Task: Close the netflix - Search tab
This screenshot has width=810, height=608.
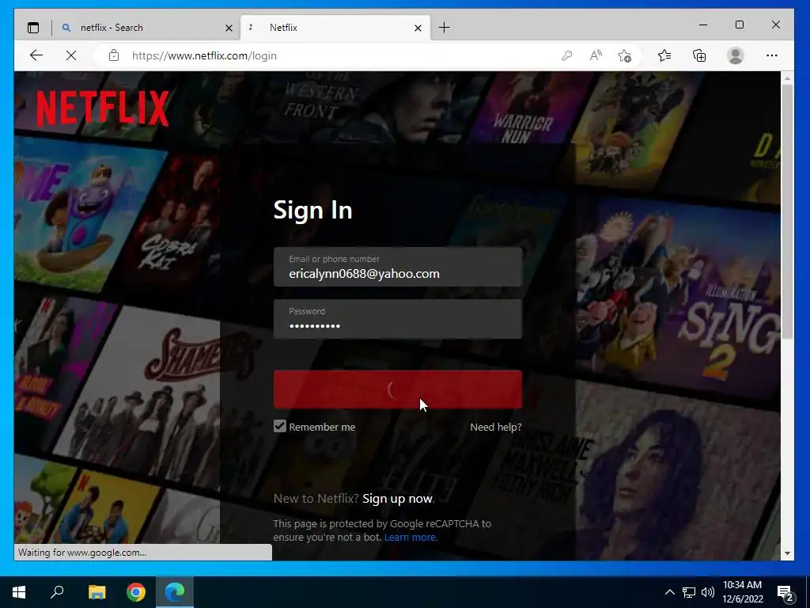Action: (x=229, y=28)
